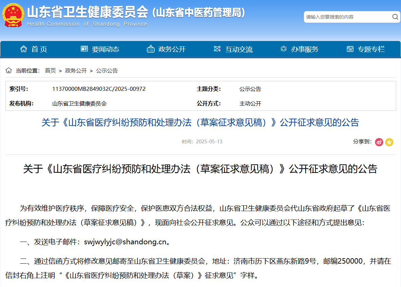Open the 办事服务 navigation menu item
This screenshot has height=287, width=401.
pos(305,49)
